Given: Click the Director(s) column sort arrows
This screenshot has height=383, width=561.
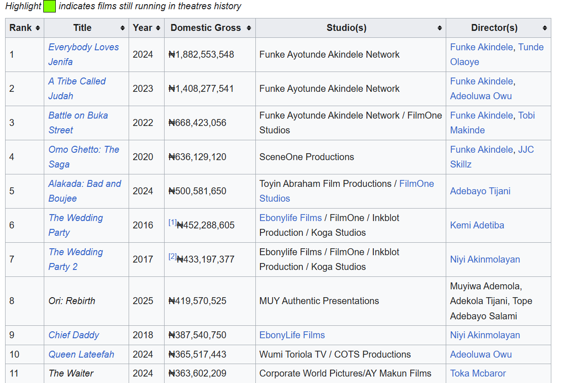Looking at the screenshot, I should (x=545, y=28).
